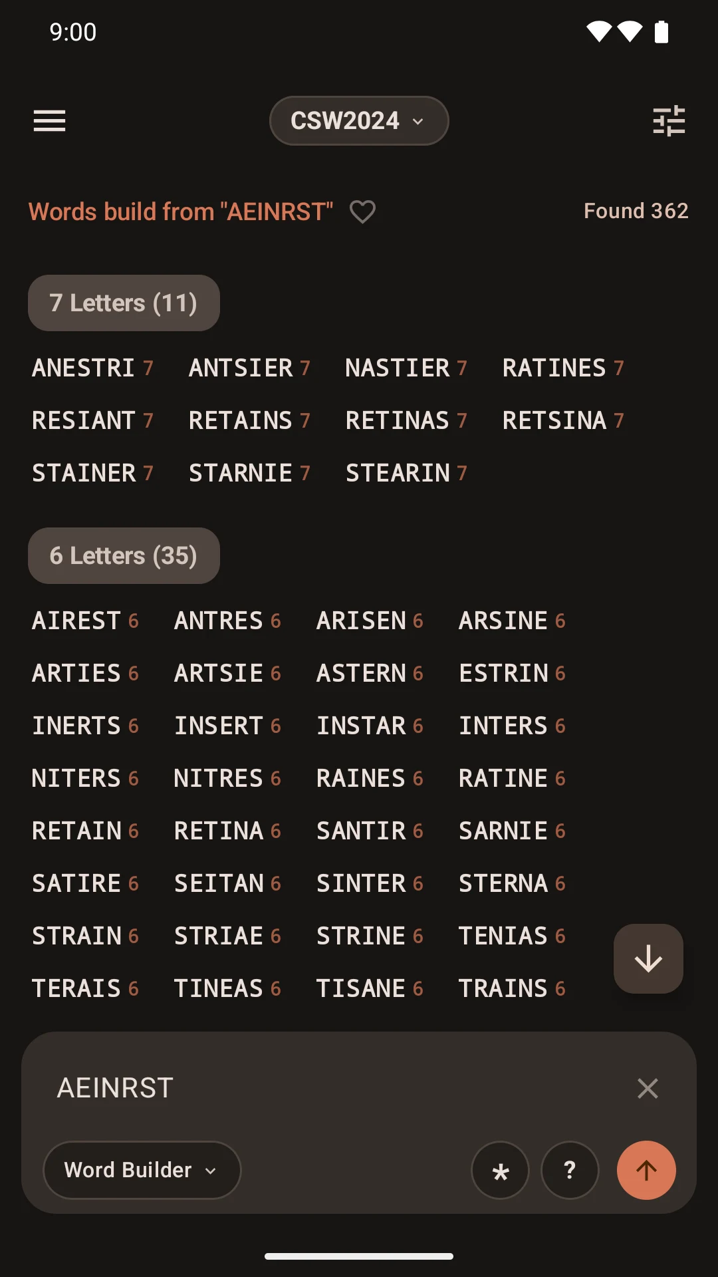Clear the AEINRST input with X
The height and width of the screenshot is (1277, 718).
(648, 1089)
